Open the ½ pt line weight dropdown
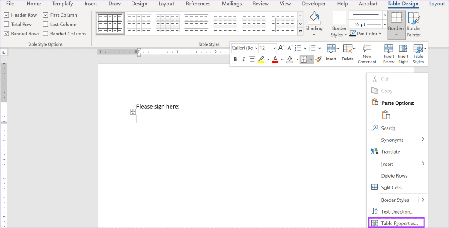Screen dimensions: 449x228 pos(385,24)
